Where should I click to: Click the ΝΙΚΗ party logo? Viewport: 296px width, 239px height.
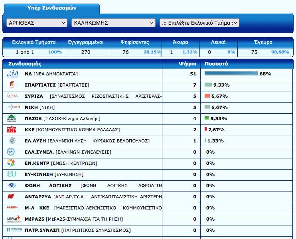tap(12, 107)
